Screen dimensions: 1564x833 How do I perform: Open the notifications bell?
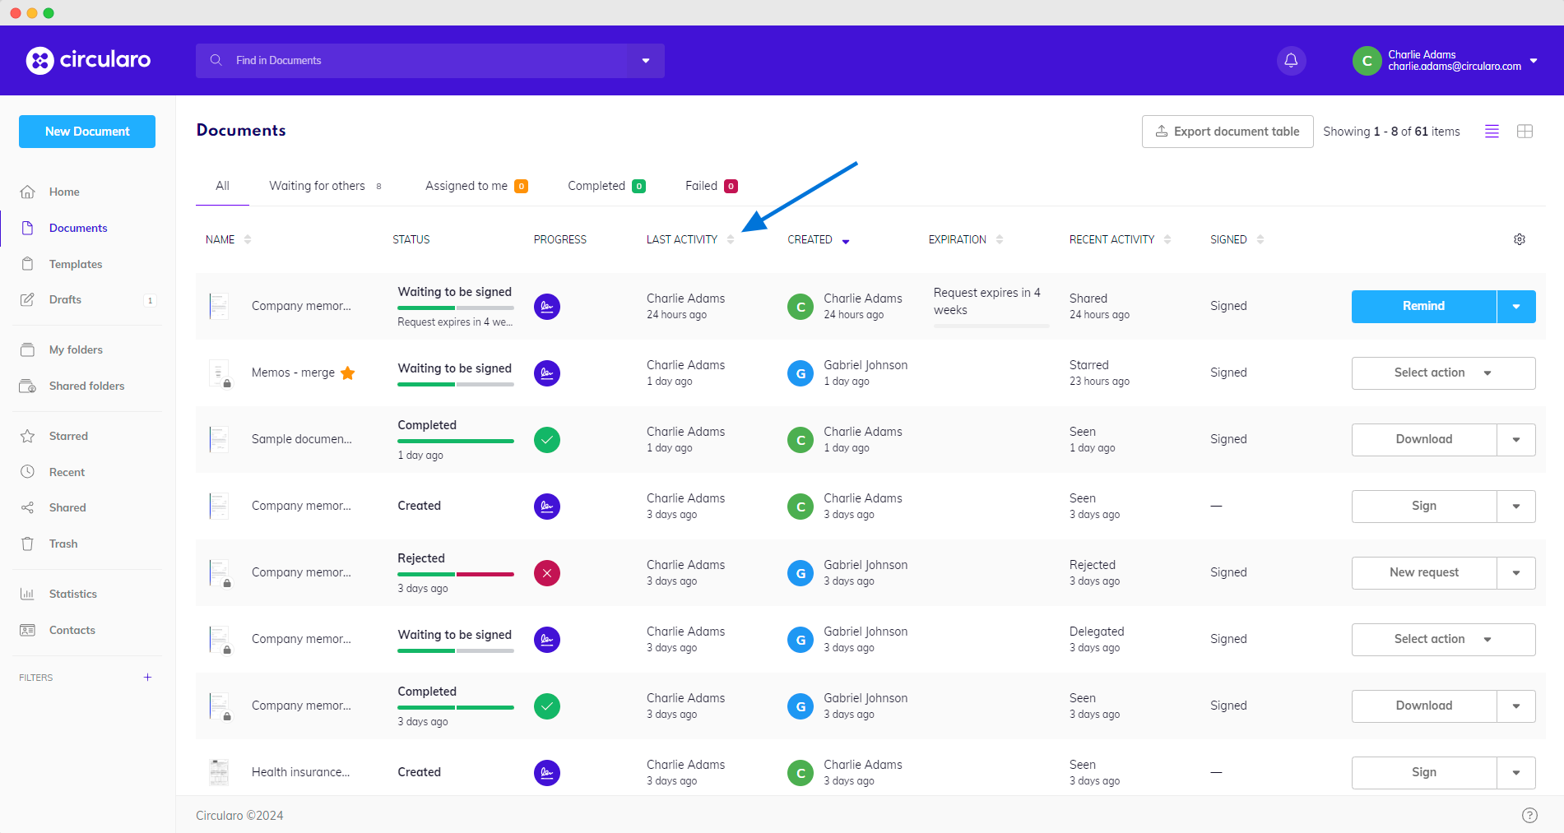coord(1291,61)
